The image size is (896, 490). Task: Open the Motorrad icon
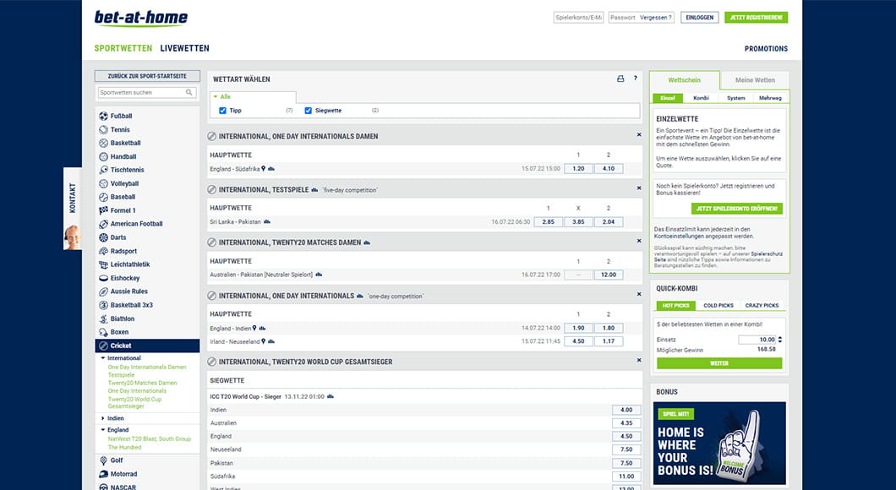(103, 474)
